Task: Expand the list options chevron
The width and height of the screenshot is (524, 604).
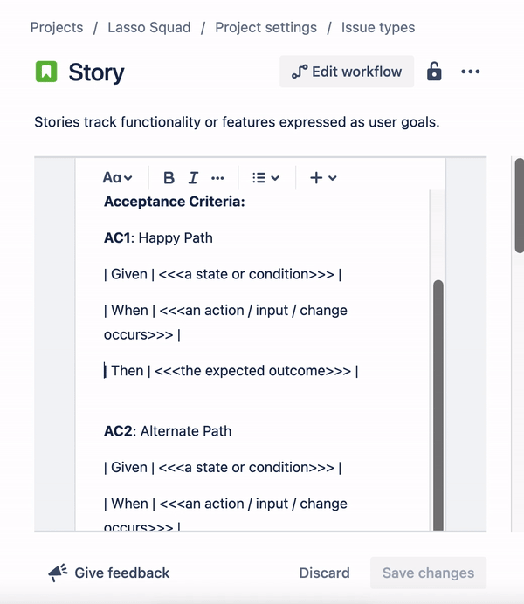Action: pos(275,178)
